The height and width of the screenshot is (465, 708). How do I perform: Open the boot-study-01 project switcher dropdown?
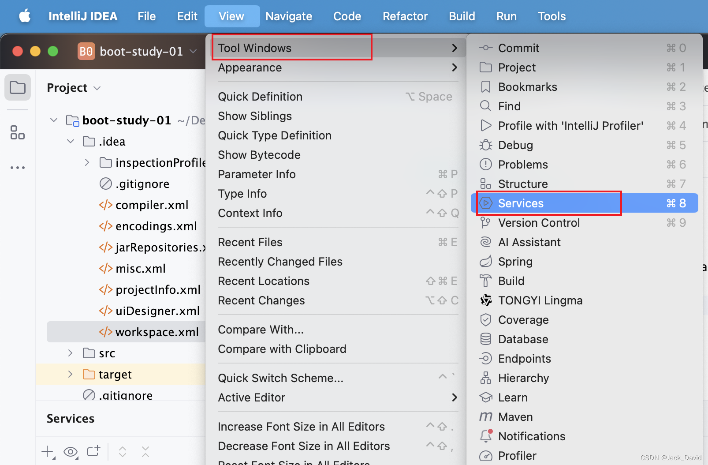pos(193,51)
